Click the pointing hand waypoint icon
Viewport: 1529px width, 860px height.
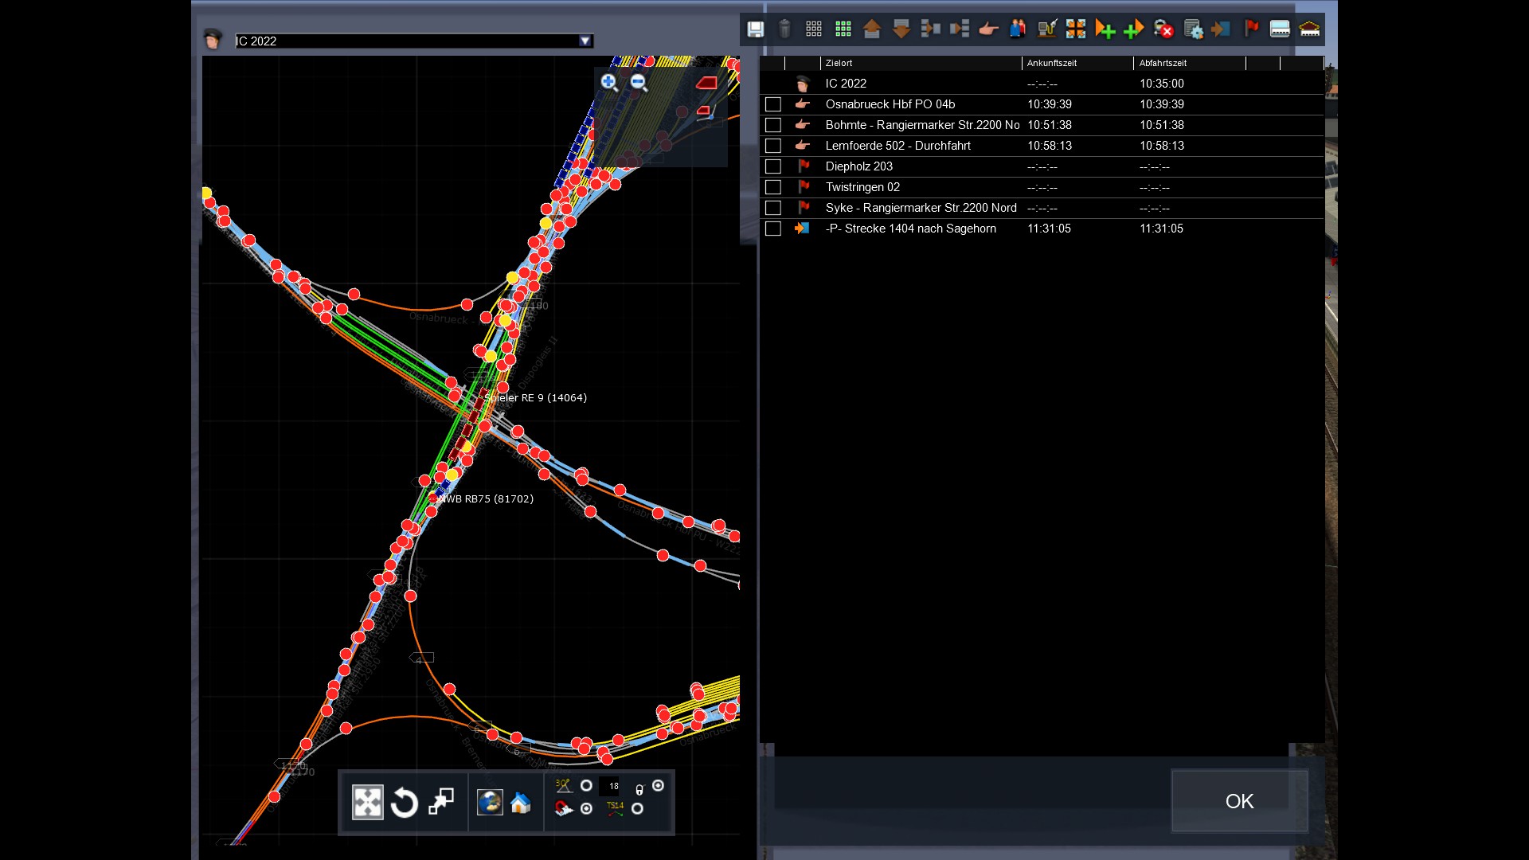pos(988,29)
